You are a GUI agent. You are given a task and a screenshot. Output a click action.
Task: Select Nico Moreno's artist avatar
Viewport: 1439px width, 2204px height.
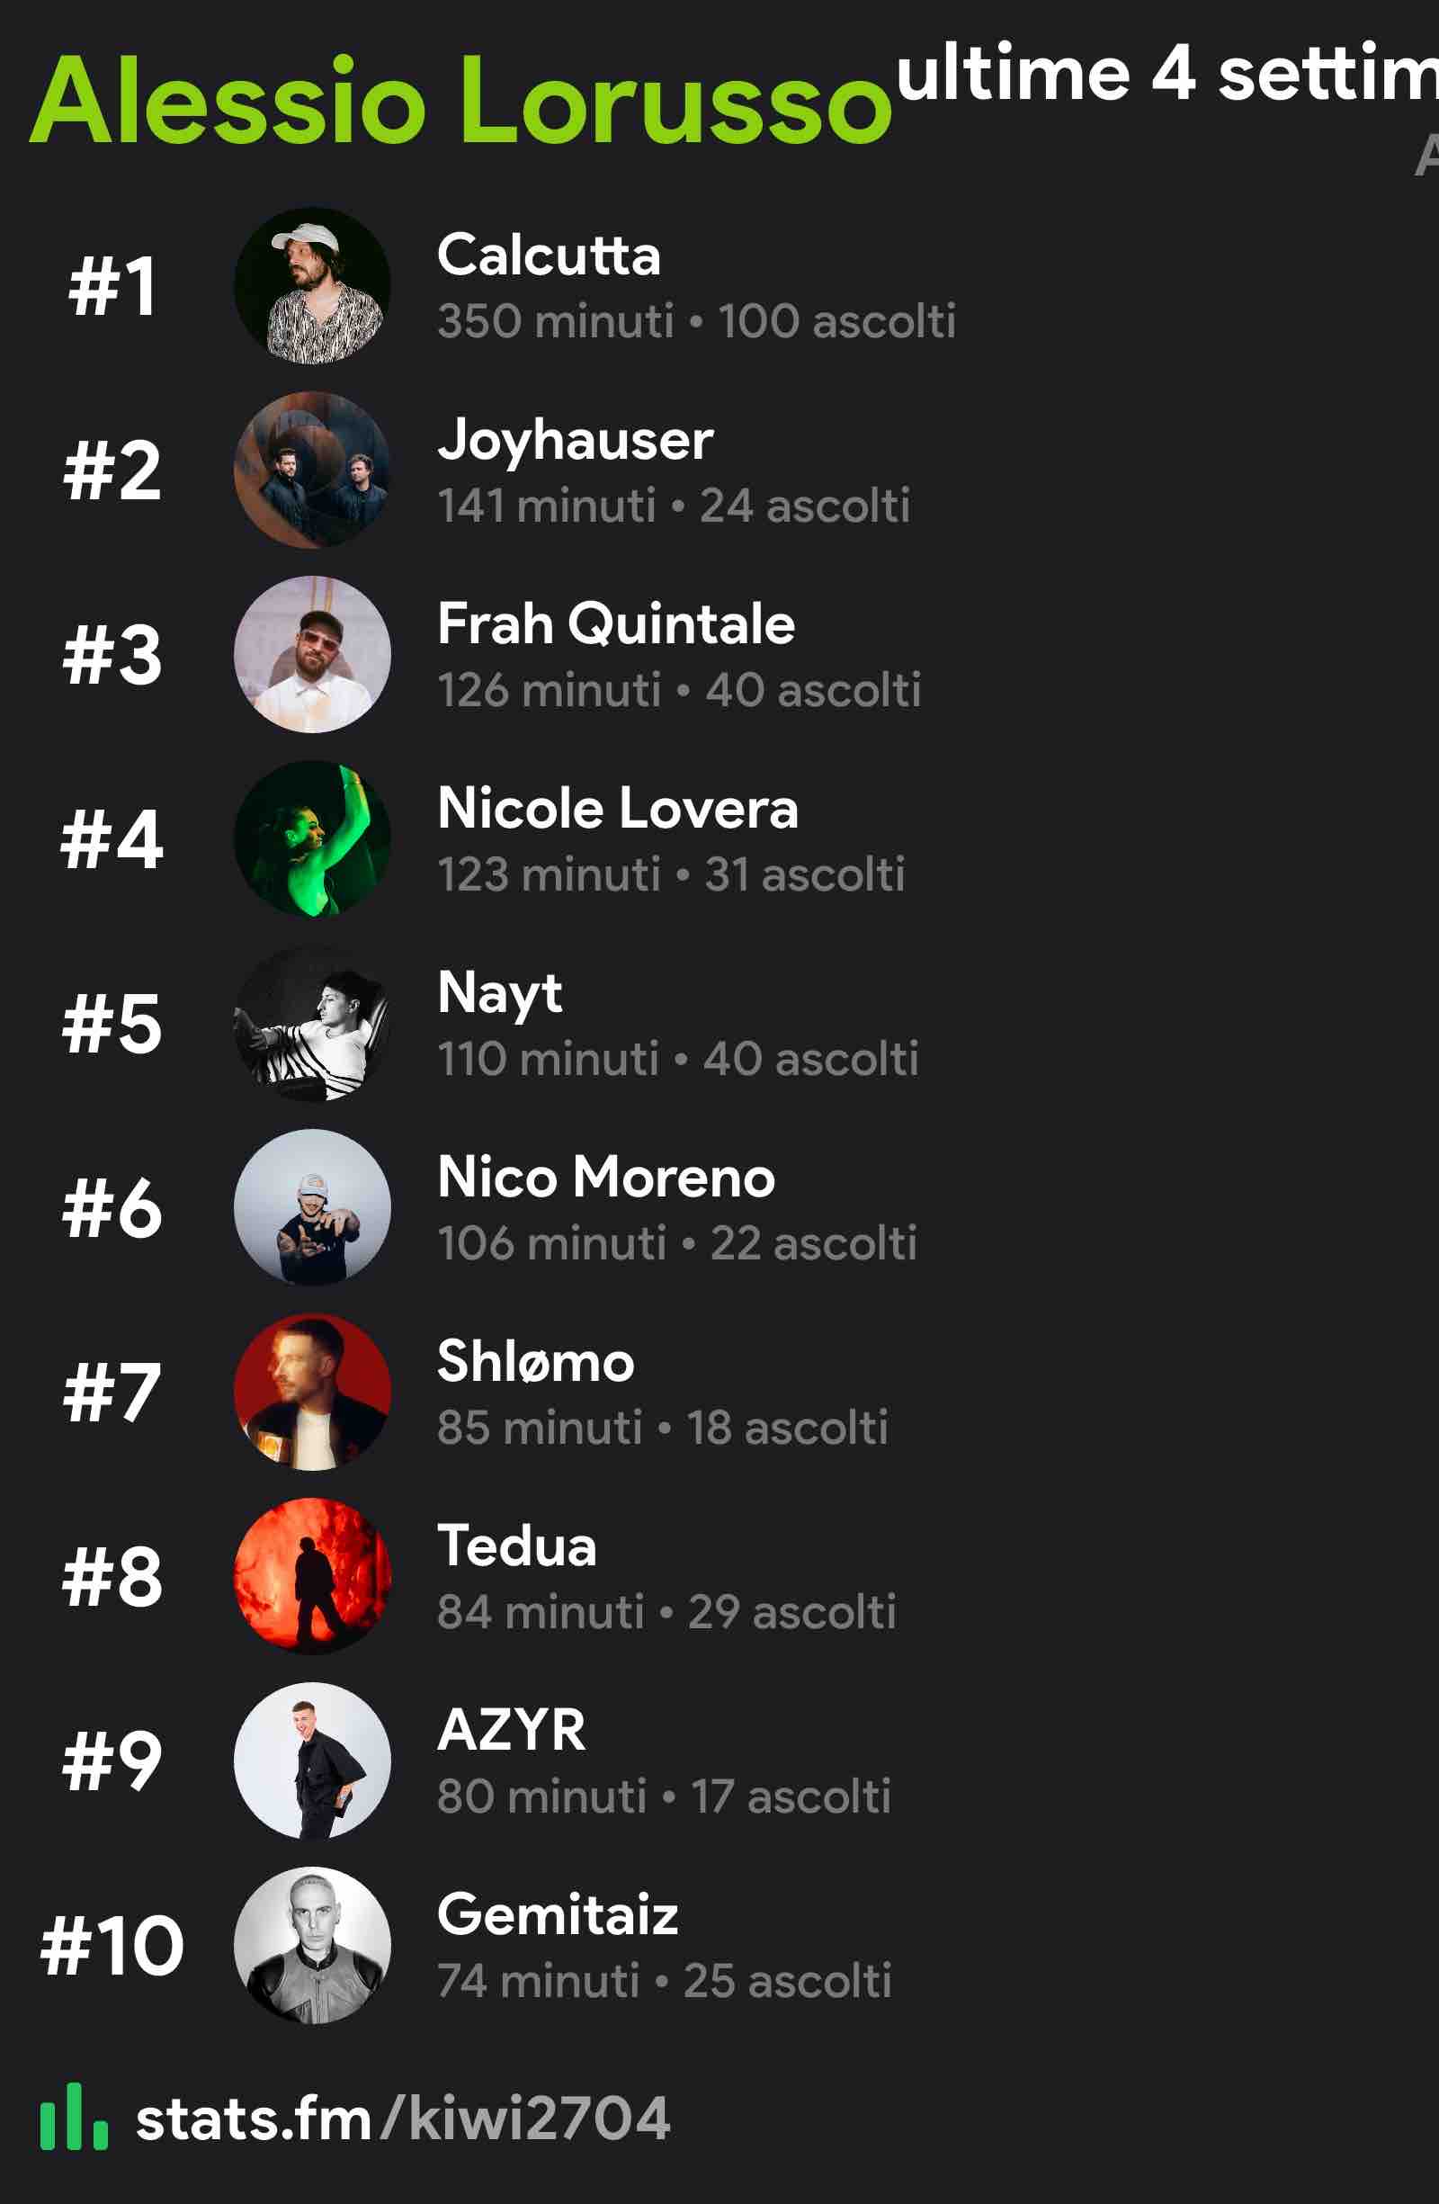coord(312,1206)
